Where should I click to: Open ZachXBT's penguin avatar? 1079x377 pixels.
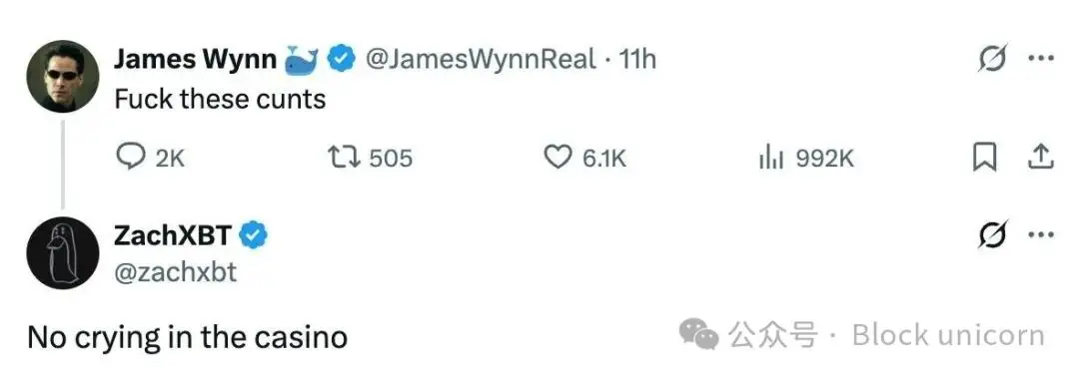click(63, 252)
